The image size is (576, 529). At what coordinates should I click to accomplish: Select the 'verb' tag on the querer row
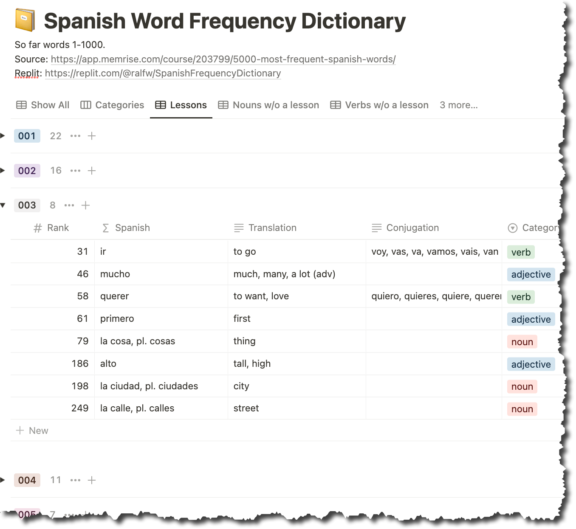(x=521, y=297)
